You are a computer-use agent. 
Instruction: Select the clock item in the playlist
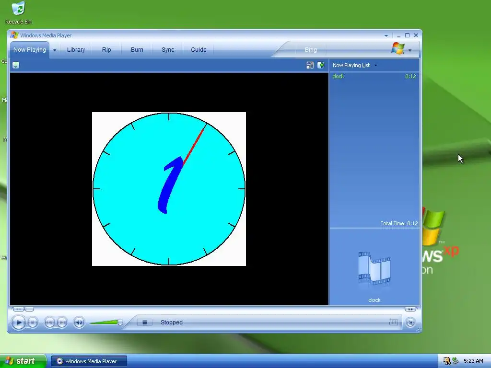coord(374,76)
